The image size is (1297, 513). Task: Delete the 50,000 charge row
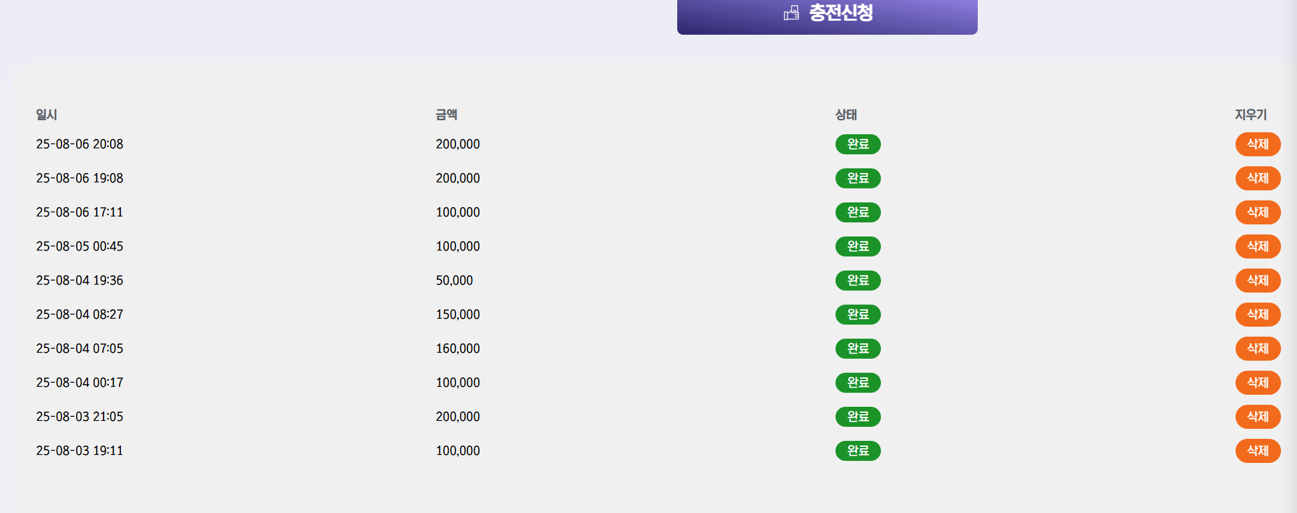click(1258, 281)
